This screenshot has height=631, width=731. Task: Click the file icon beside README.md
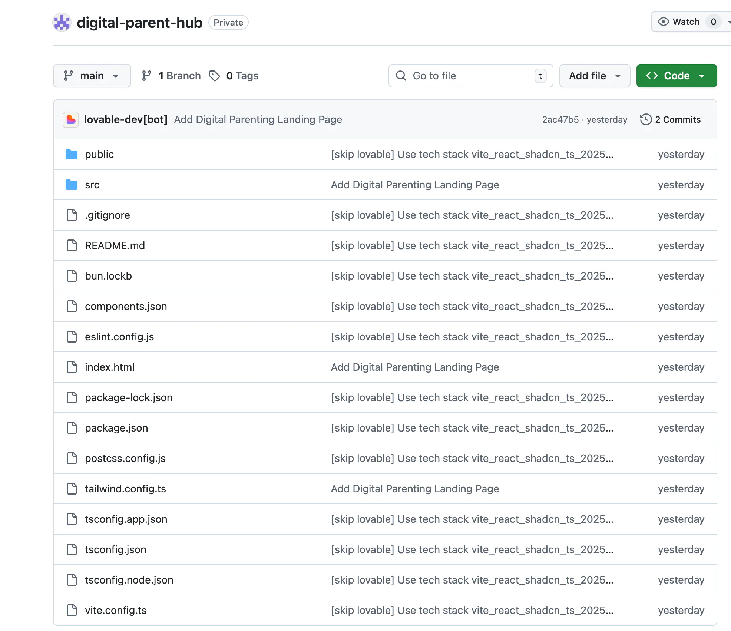point(72,245)
